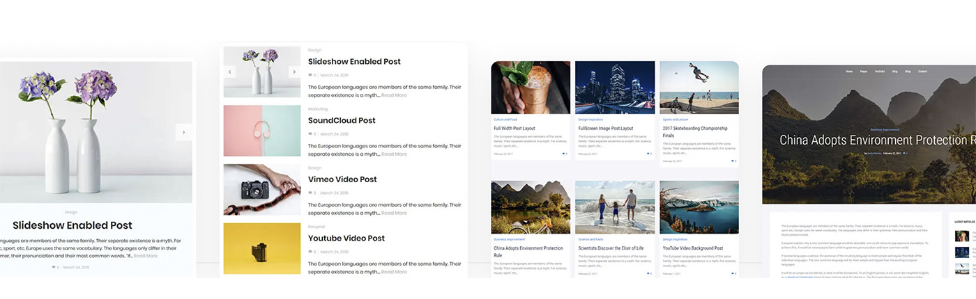Click first thumbnail under Latest Articles sidebar

point(961,236)
